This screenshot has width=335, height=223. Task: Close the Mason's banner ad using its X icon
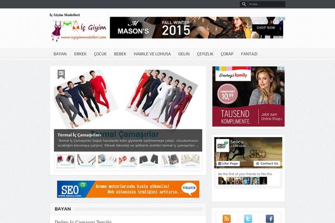click(x=283, y=18)
